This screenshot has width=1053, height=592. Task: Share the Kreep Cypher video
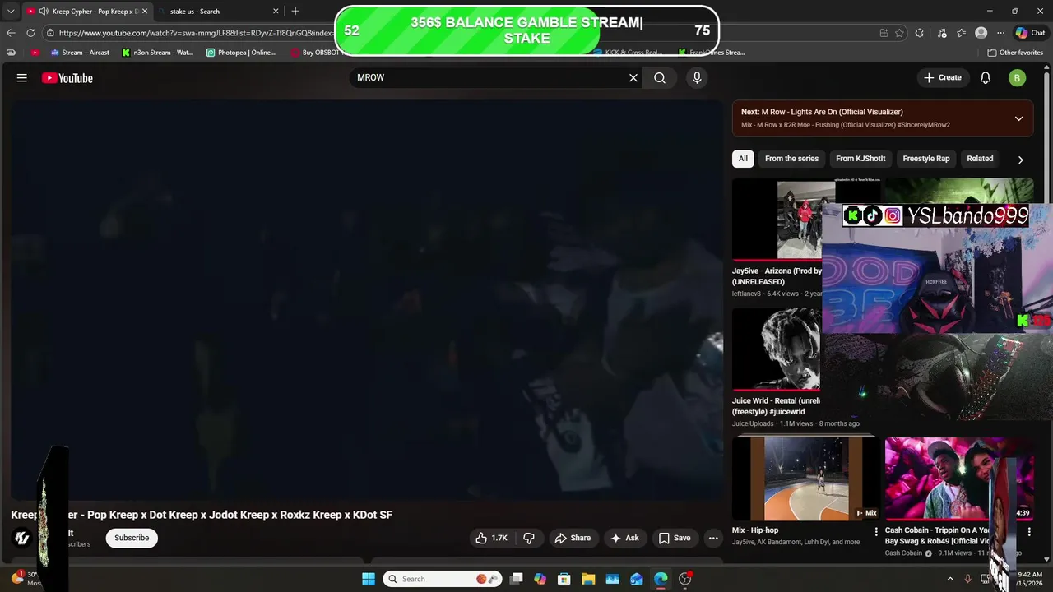pos(573,538)
